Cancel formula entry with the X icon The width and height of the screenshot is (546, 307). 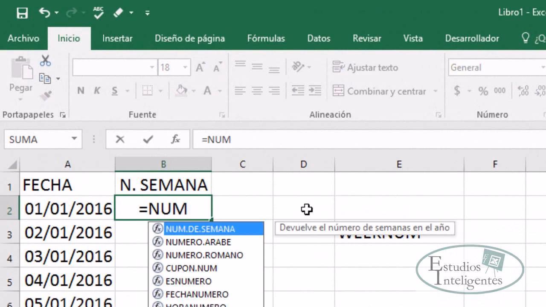[119, 139]
